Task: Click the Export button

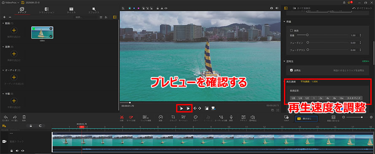Action: pyautogui.click(x=306, y=118)
